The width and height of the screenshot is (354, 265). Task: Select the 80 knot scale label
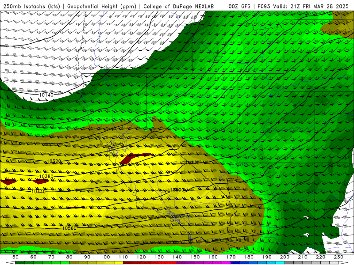(69, 257)
